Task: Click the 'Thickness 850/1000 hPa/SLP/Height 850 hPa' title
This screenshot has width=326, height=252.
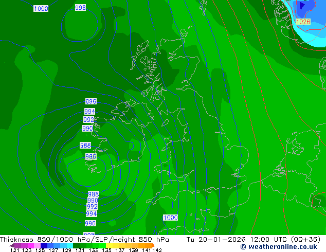Action: point(84,240)
